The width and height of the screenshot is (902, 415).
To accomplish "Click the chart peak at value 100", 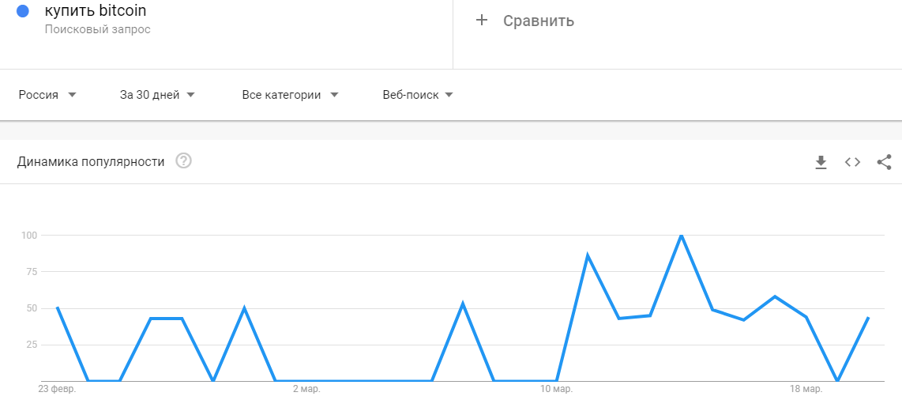I will (681, 236).
